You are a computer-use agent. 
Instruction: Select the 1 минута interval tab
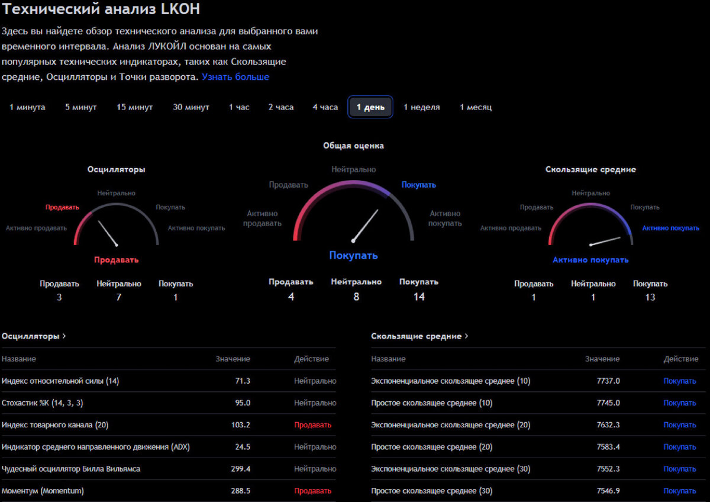[x=27, y=107]
